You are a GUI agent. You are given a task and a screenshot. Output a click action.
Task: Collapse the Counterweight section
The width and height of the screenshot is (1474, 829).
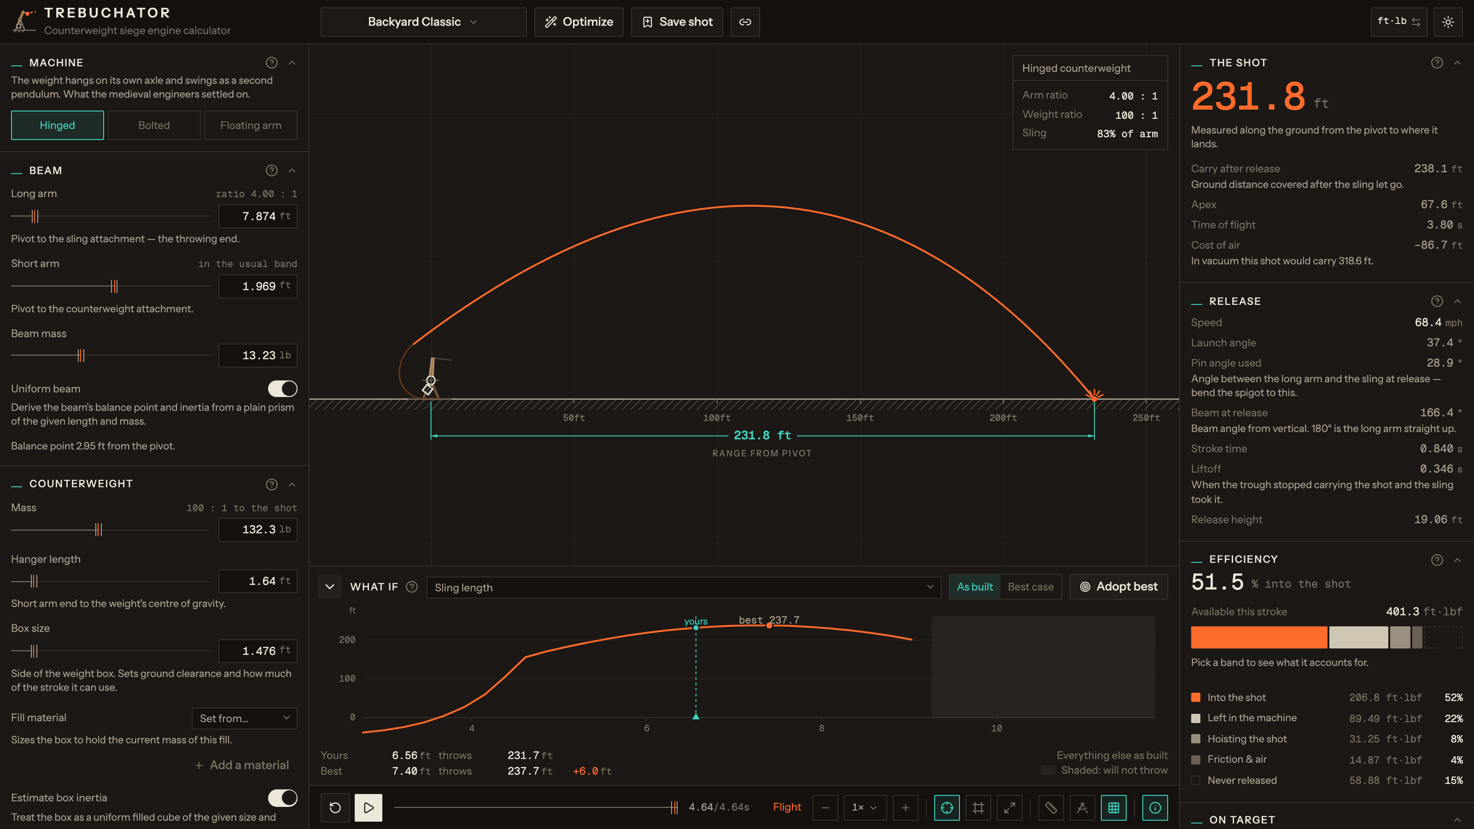coord(292,484)
